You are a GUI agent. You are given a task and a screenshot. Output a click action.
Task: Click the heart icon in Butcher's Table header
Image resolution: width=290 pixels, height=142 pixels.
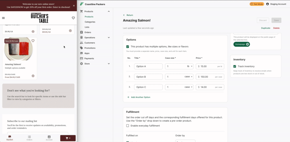[73, 18]
